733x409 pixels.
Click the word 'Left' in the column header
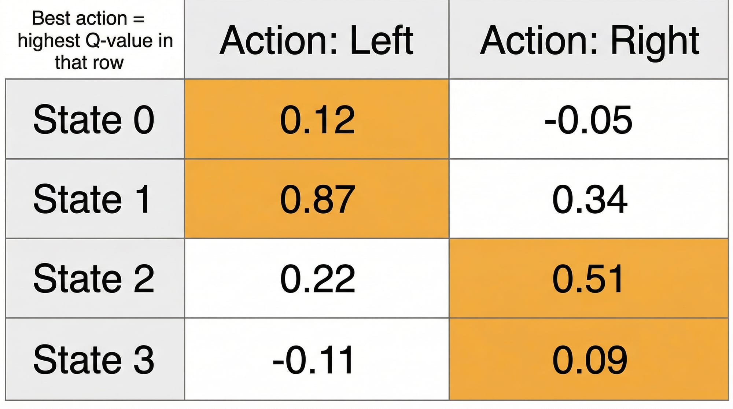[381, 40]
